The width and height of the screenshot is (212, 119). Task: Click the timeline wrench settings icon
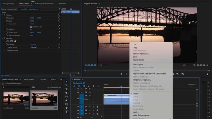click(93, 86)
